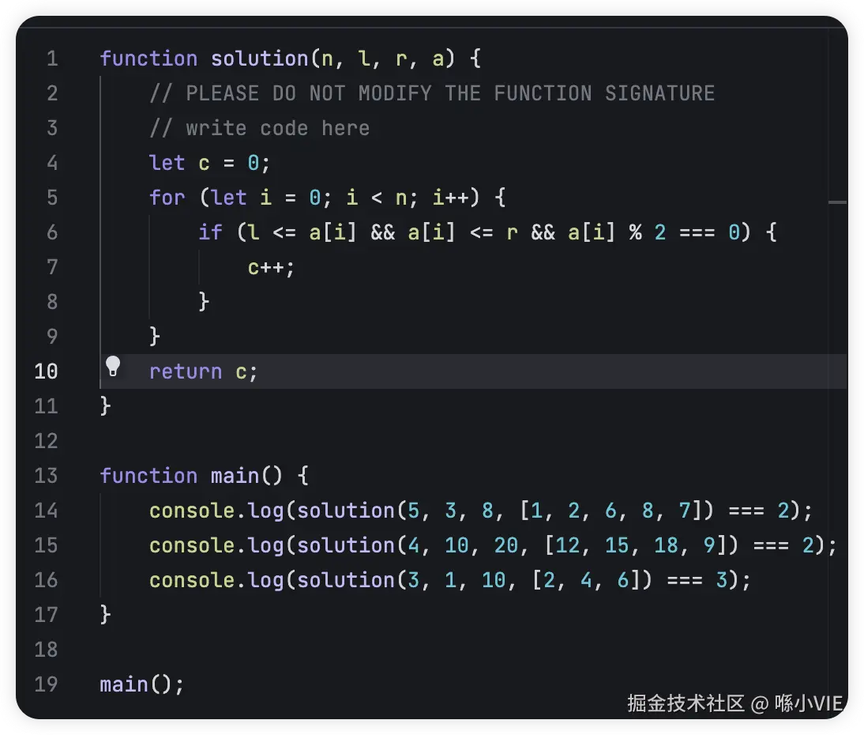Viewport: 864px width, 735px height.
Task: Click the 掘金技术社区 watermark text
Action: (686, 703)
